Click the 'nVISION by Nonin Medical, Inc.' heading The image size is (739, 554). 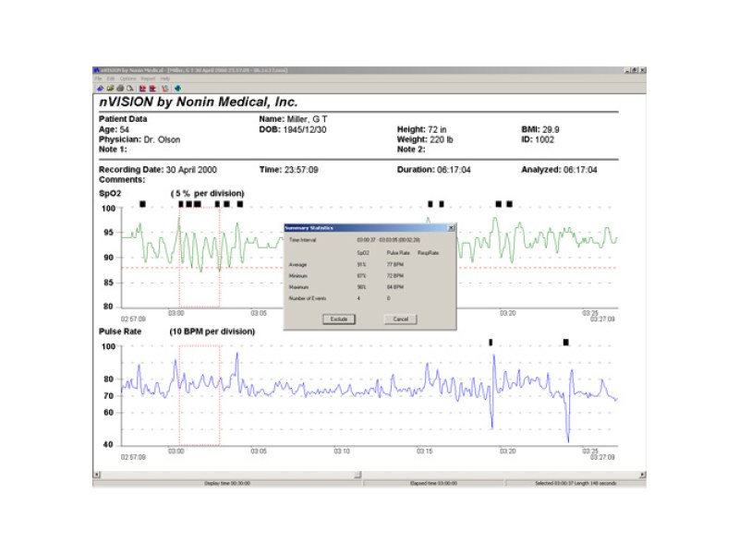199,102
